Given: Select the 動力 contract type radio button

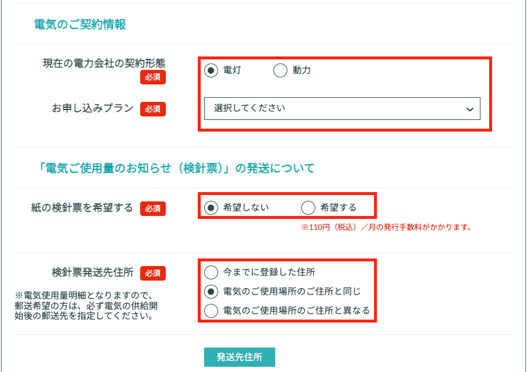Looking at the screenshot, I should (280, 70).
